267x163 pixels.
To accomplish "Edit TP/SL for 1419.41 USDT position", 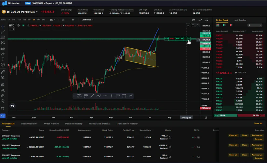I will (199, 157).
